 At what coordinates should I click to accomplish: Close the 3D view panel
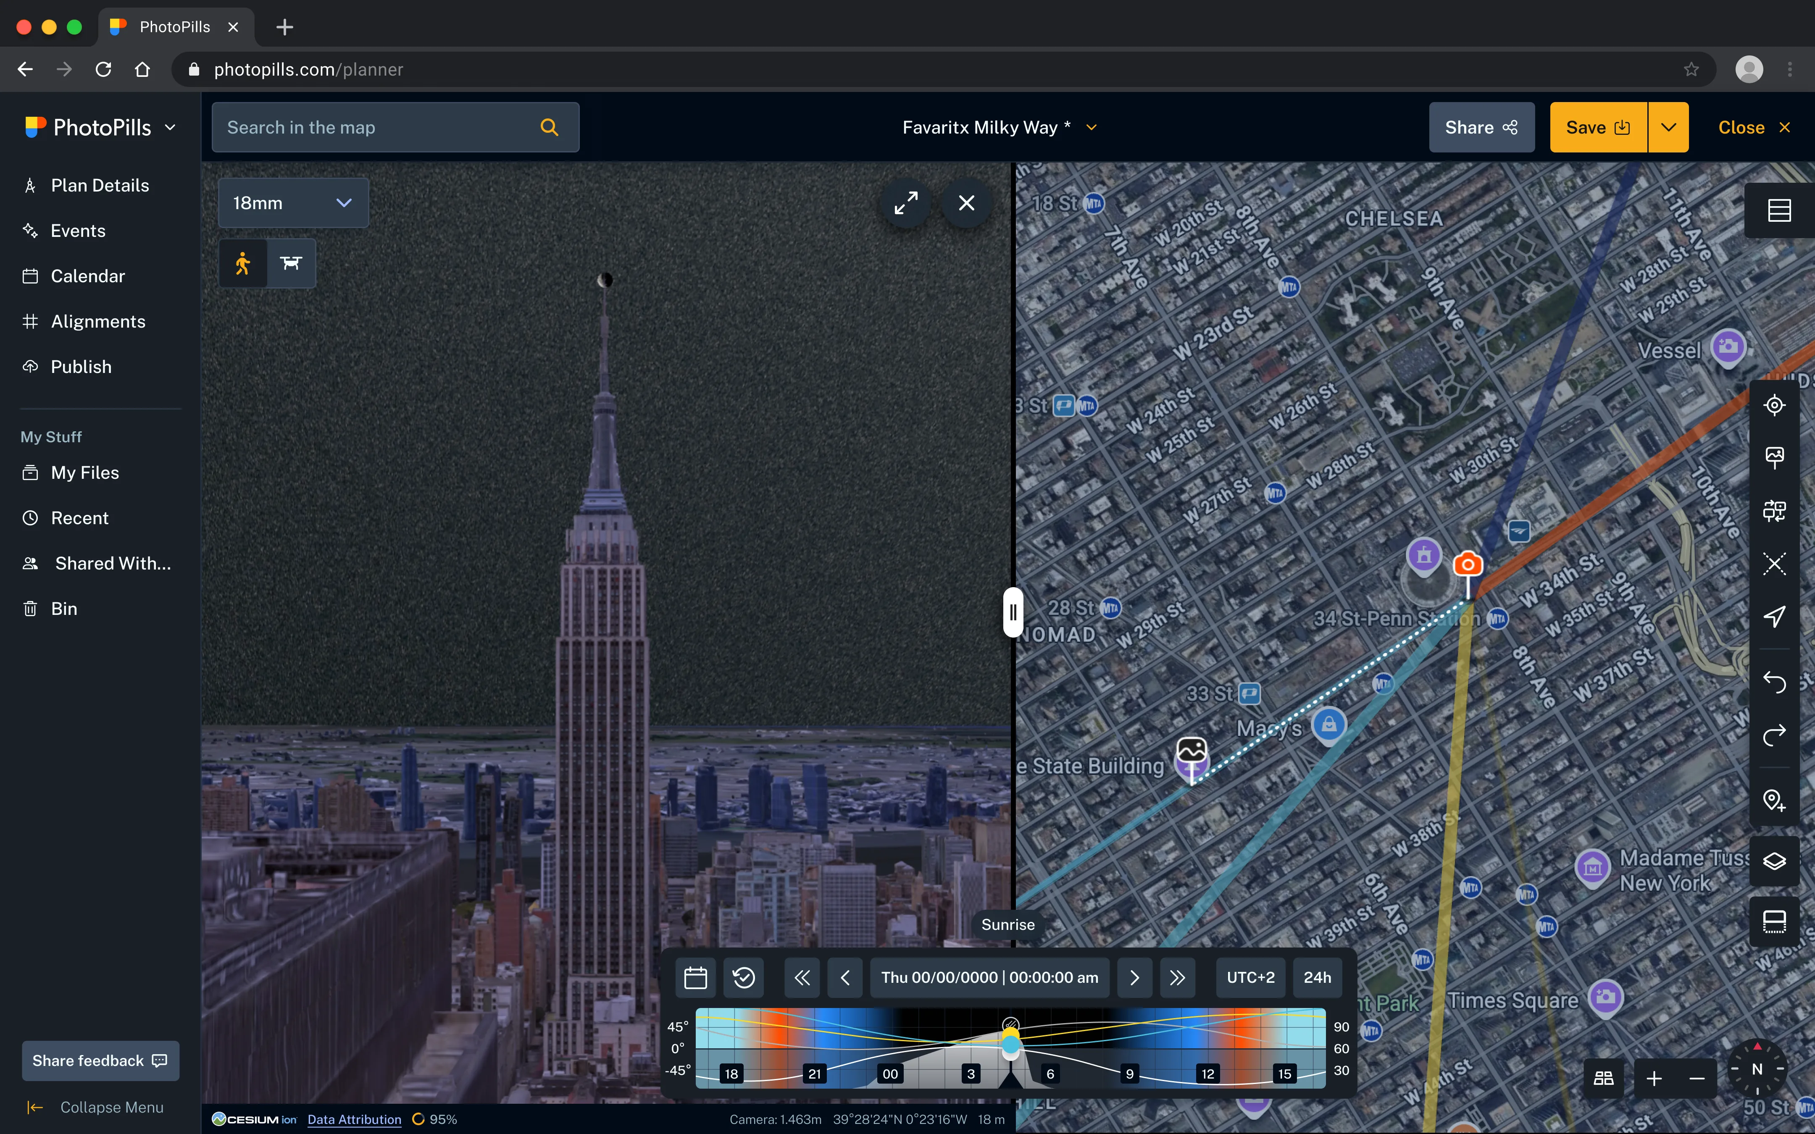967,202
